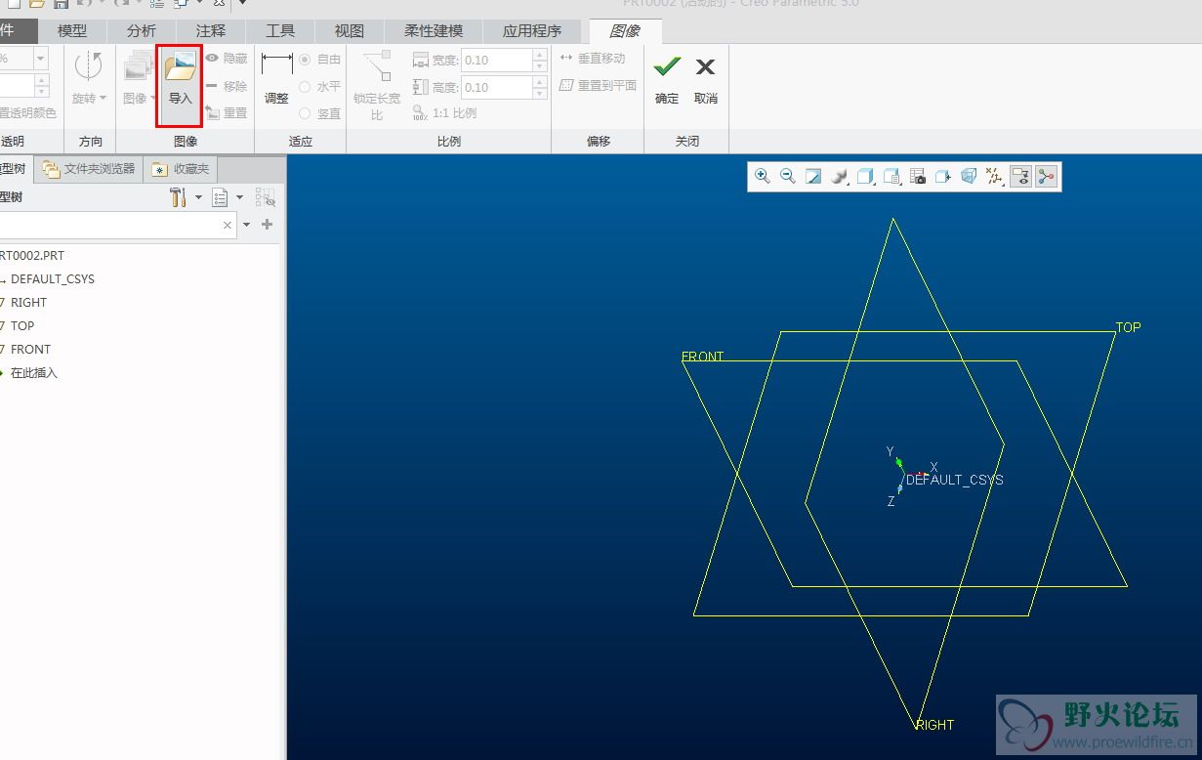Image resolution: width=1202 pixels, height=760 pixels.
Task: Select the FRONT plane tree item
Action: [x=30, y=349]
